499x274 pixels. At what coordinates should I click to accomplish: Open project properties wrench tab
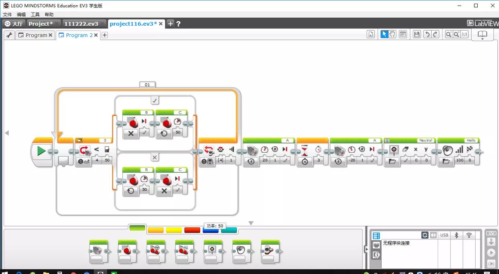click(9, 35)
